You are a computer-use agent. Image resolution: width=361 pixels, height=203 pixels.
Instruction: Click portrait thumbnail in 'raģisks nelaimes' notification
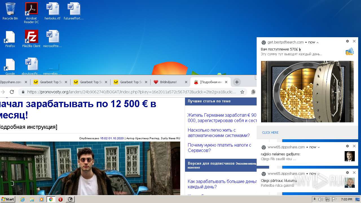point(350,156)
